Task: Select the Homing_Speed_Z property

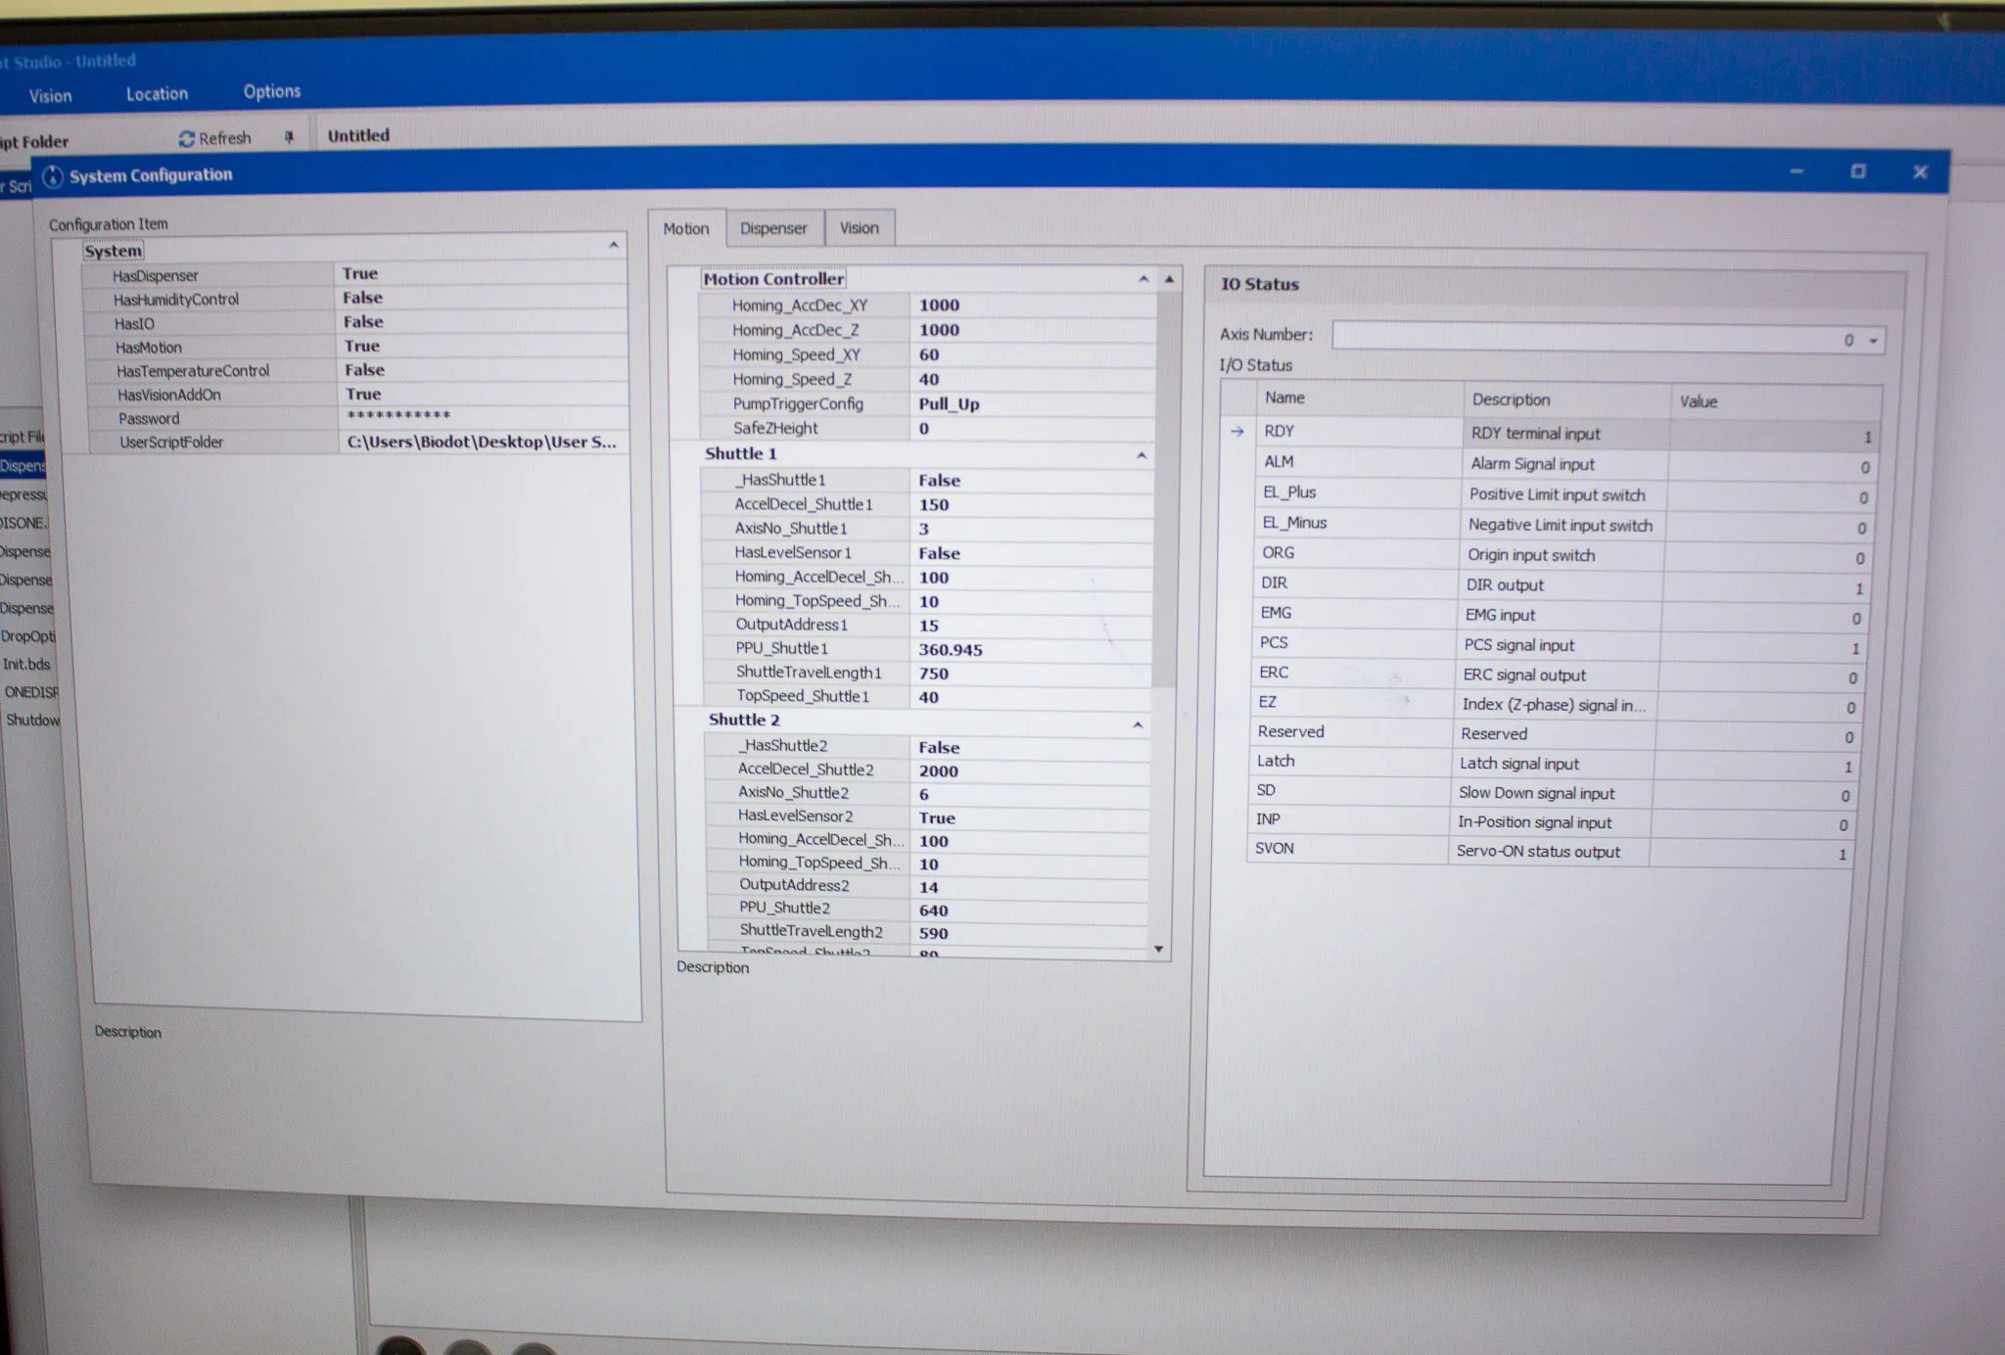Action: 927,379
